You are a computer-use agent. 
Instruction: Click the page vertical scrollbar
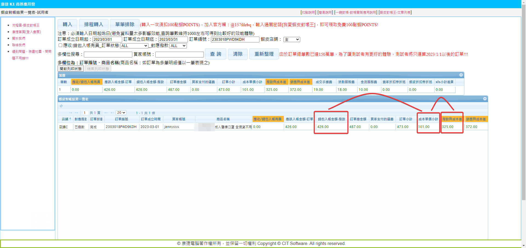524,109
